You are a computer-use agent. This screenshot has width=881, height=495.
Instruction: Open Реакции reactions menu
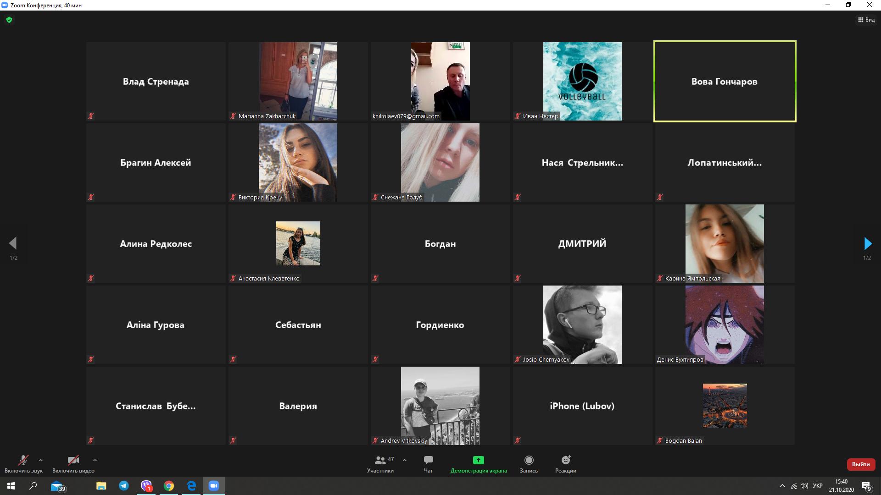tap(565, 464)
